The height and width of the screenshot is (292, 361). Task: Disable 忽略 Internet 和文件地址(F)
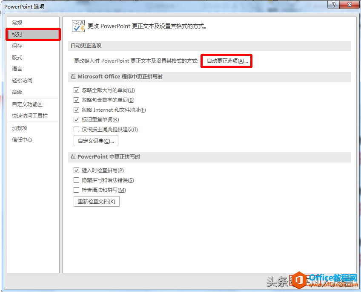pyautogui.click(x=76, y=110)
